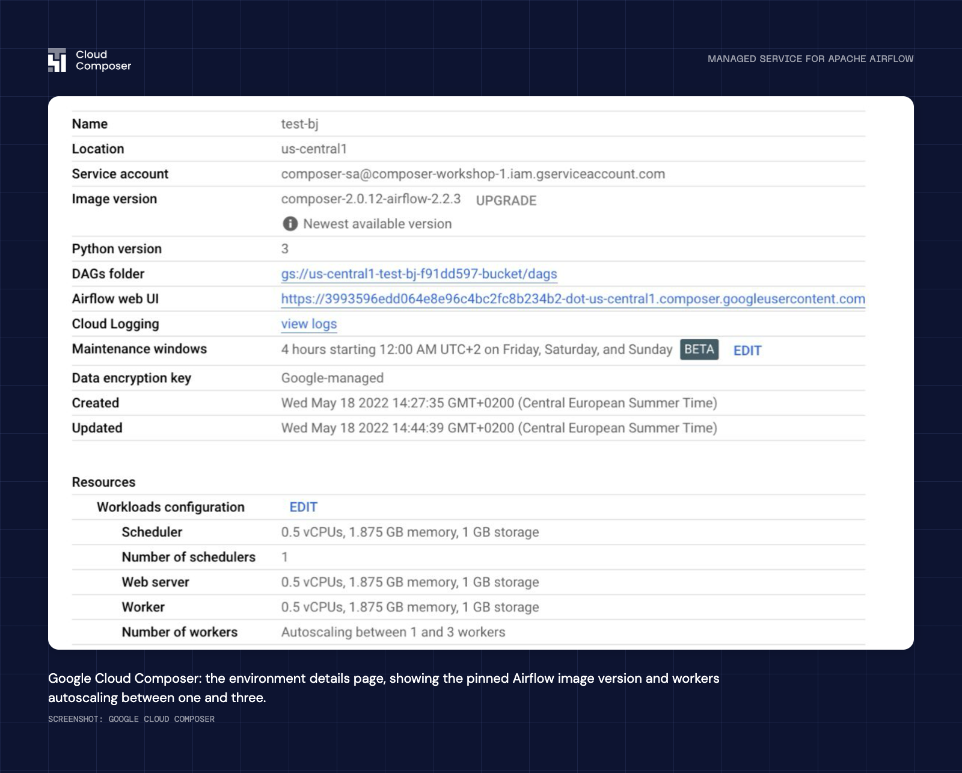Screen dimensions: 962x773
Task: Select the Worker resource specification
Action: point(410,607)
